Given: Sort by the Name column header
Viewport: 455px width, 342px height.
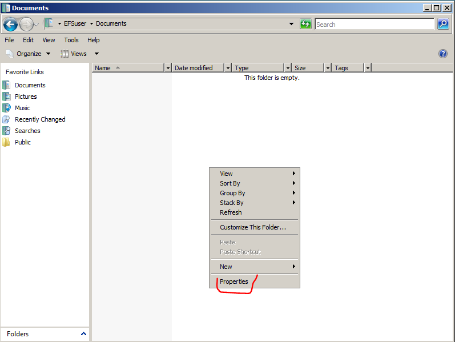Looking at the screenshot, I should [x=128, y=68].
